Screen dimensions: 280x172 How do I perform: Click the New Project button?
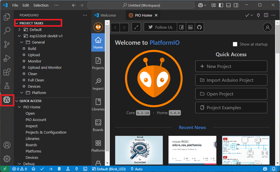[231, 66]
